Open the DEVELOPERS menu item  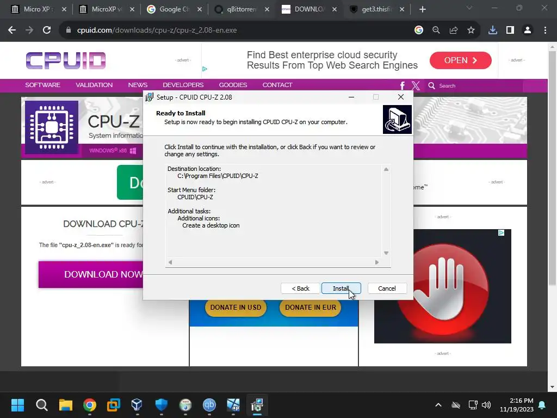tap(183, 85)
